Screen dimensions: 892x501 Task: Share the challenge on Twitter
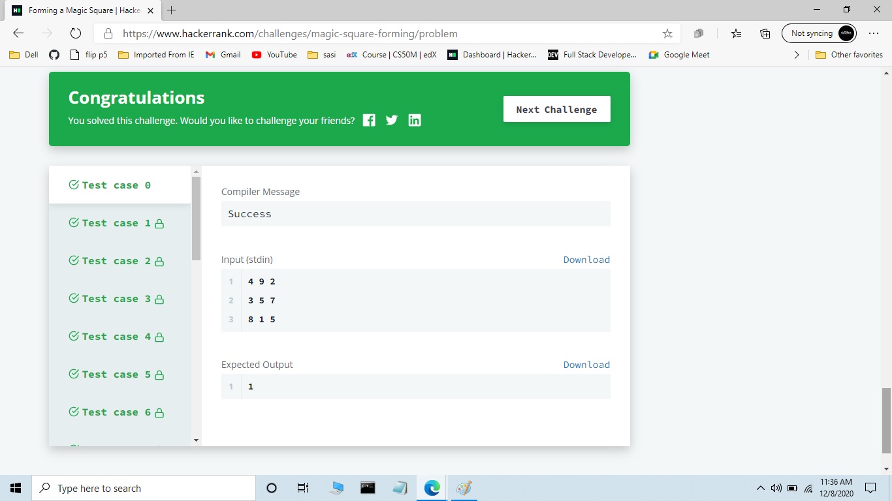[391, 120]
